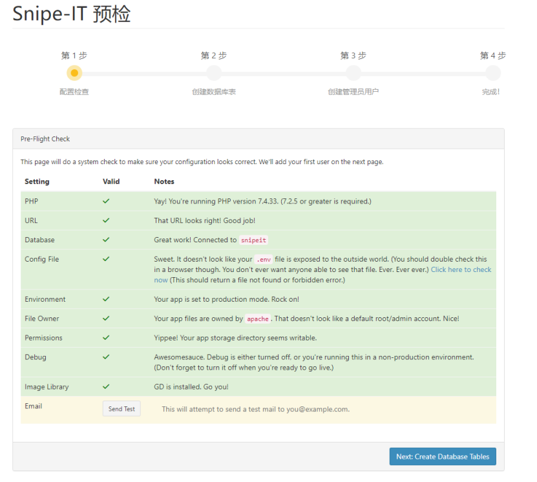The image size is (537, 482).
Task: Click the 'storage directory seems writable' note
Action: click(235, 338)
